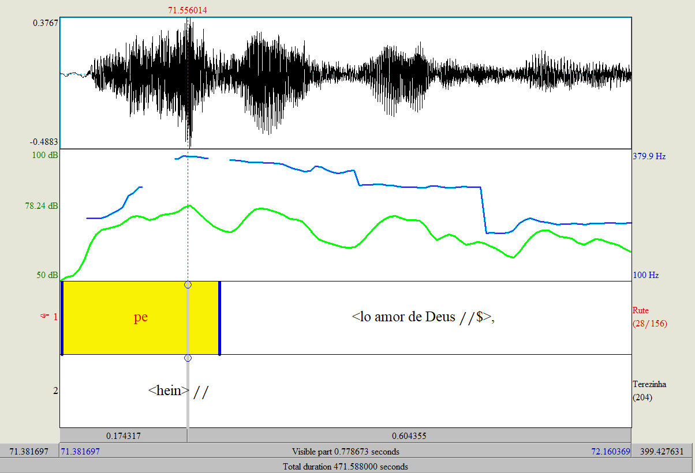This screenshot has width=695, height=473.
Task: Click the 78.24 dB intensity readout
Action: click(42, 205)
